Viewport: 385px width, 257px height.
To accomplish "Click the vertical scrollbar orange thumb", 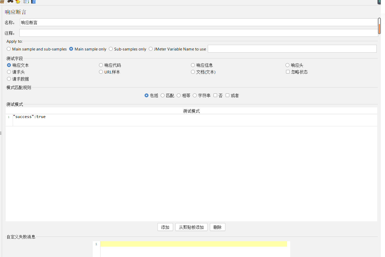I will click(x=379, y=28).
